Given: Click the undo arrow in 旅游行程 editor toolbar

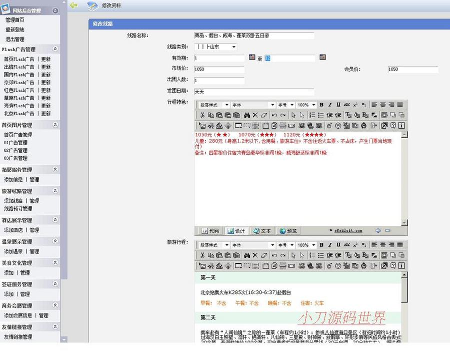Looking at the screenshot, I should [274, 255].
